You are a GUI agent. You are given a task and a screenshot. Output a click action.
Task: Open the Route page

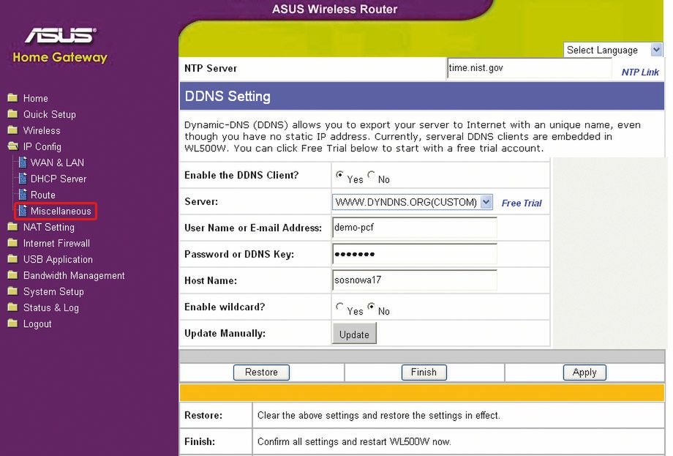[x=43, y=195]
